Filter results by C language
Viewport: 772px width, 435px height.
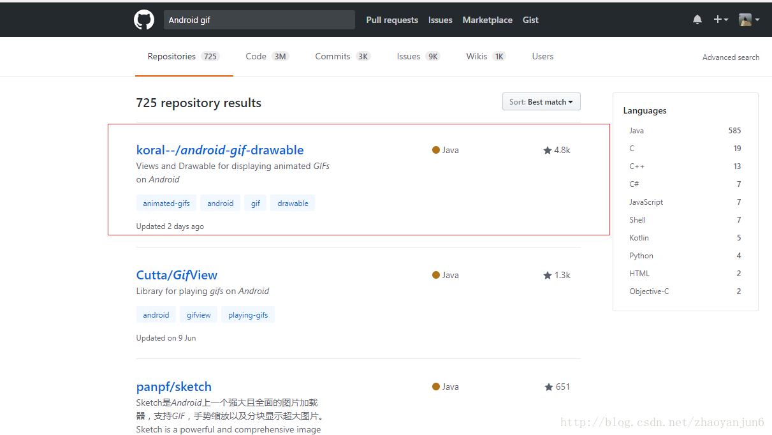click(685, 149)
